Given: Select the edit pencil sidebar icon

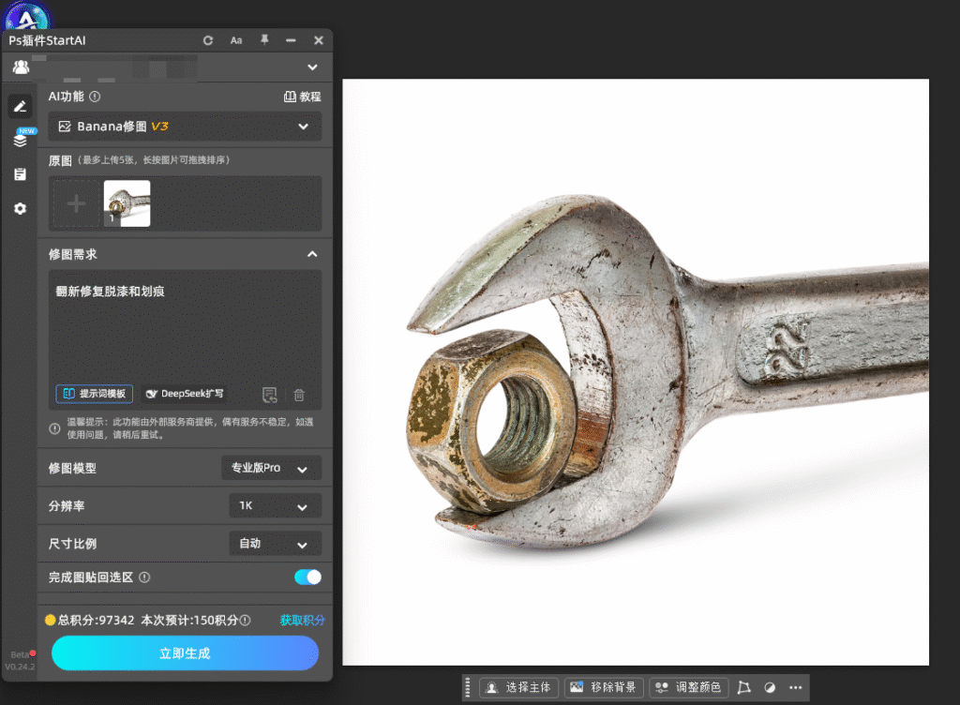Looking at the screenshot, I should pyautogui.click(x=21, y=107).
